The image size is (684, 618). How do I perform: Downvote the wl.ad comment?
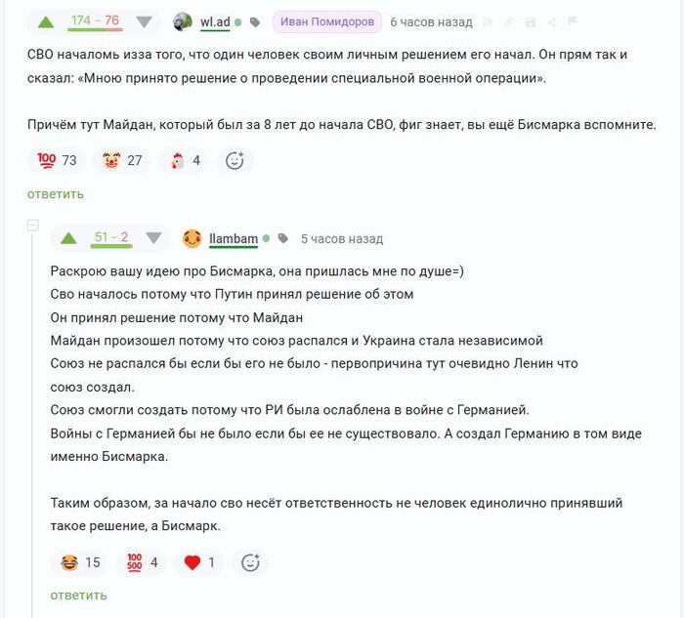coord(144,22)
